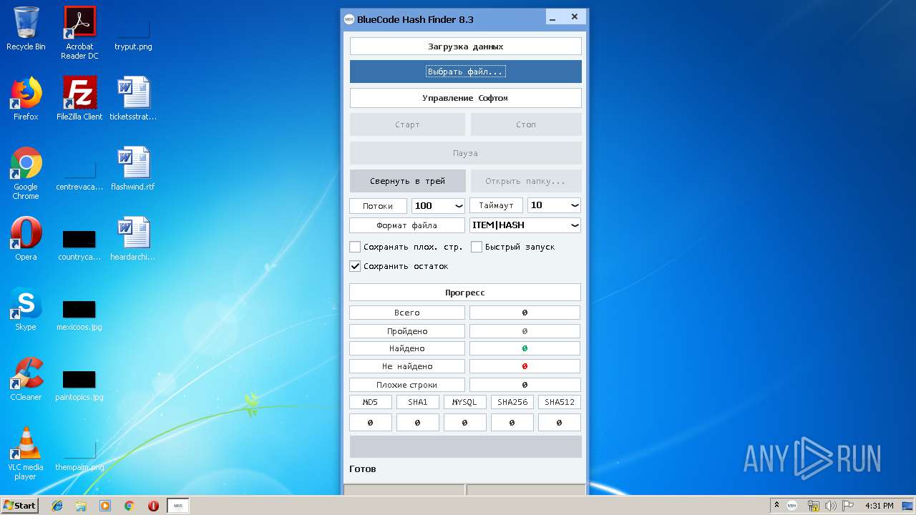Open the Skype desktop shortcut
916x515 pixels.
pos(26,309)
